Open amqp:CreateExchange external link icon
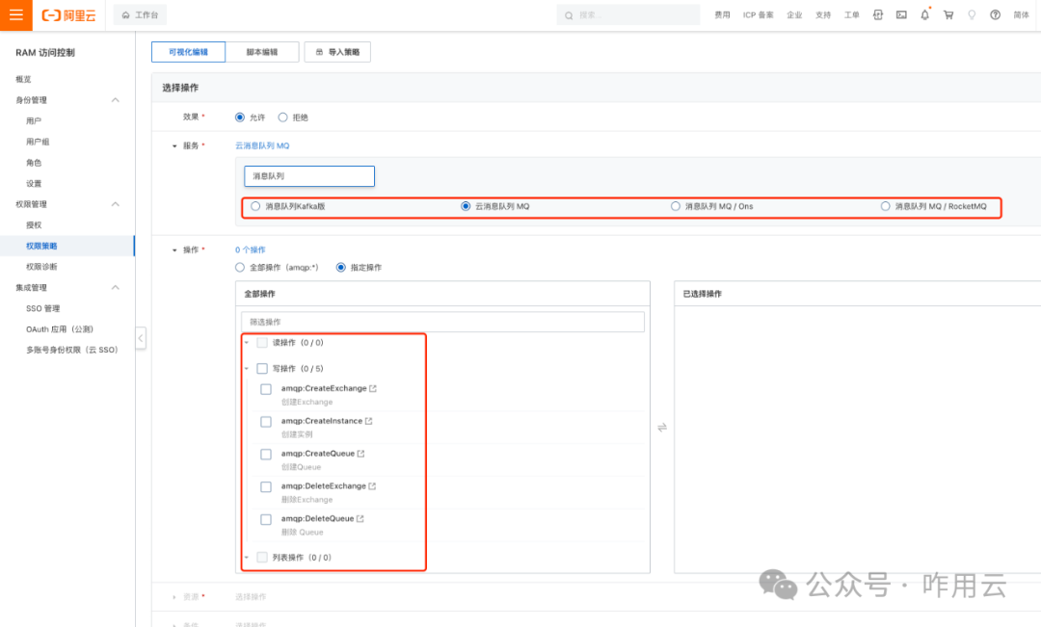This screenshot has height=627, width=1041. click(372, 388)
